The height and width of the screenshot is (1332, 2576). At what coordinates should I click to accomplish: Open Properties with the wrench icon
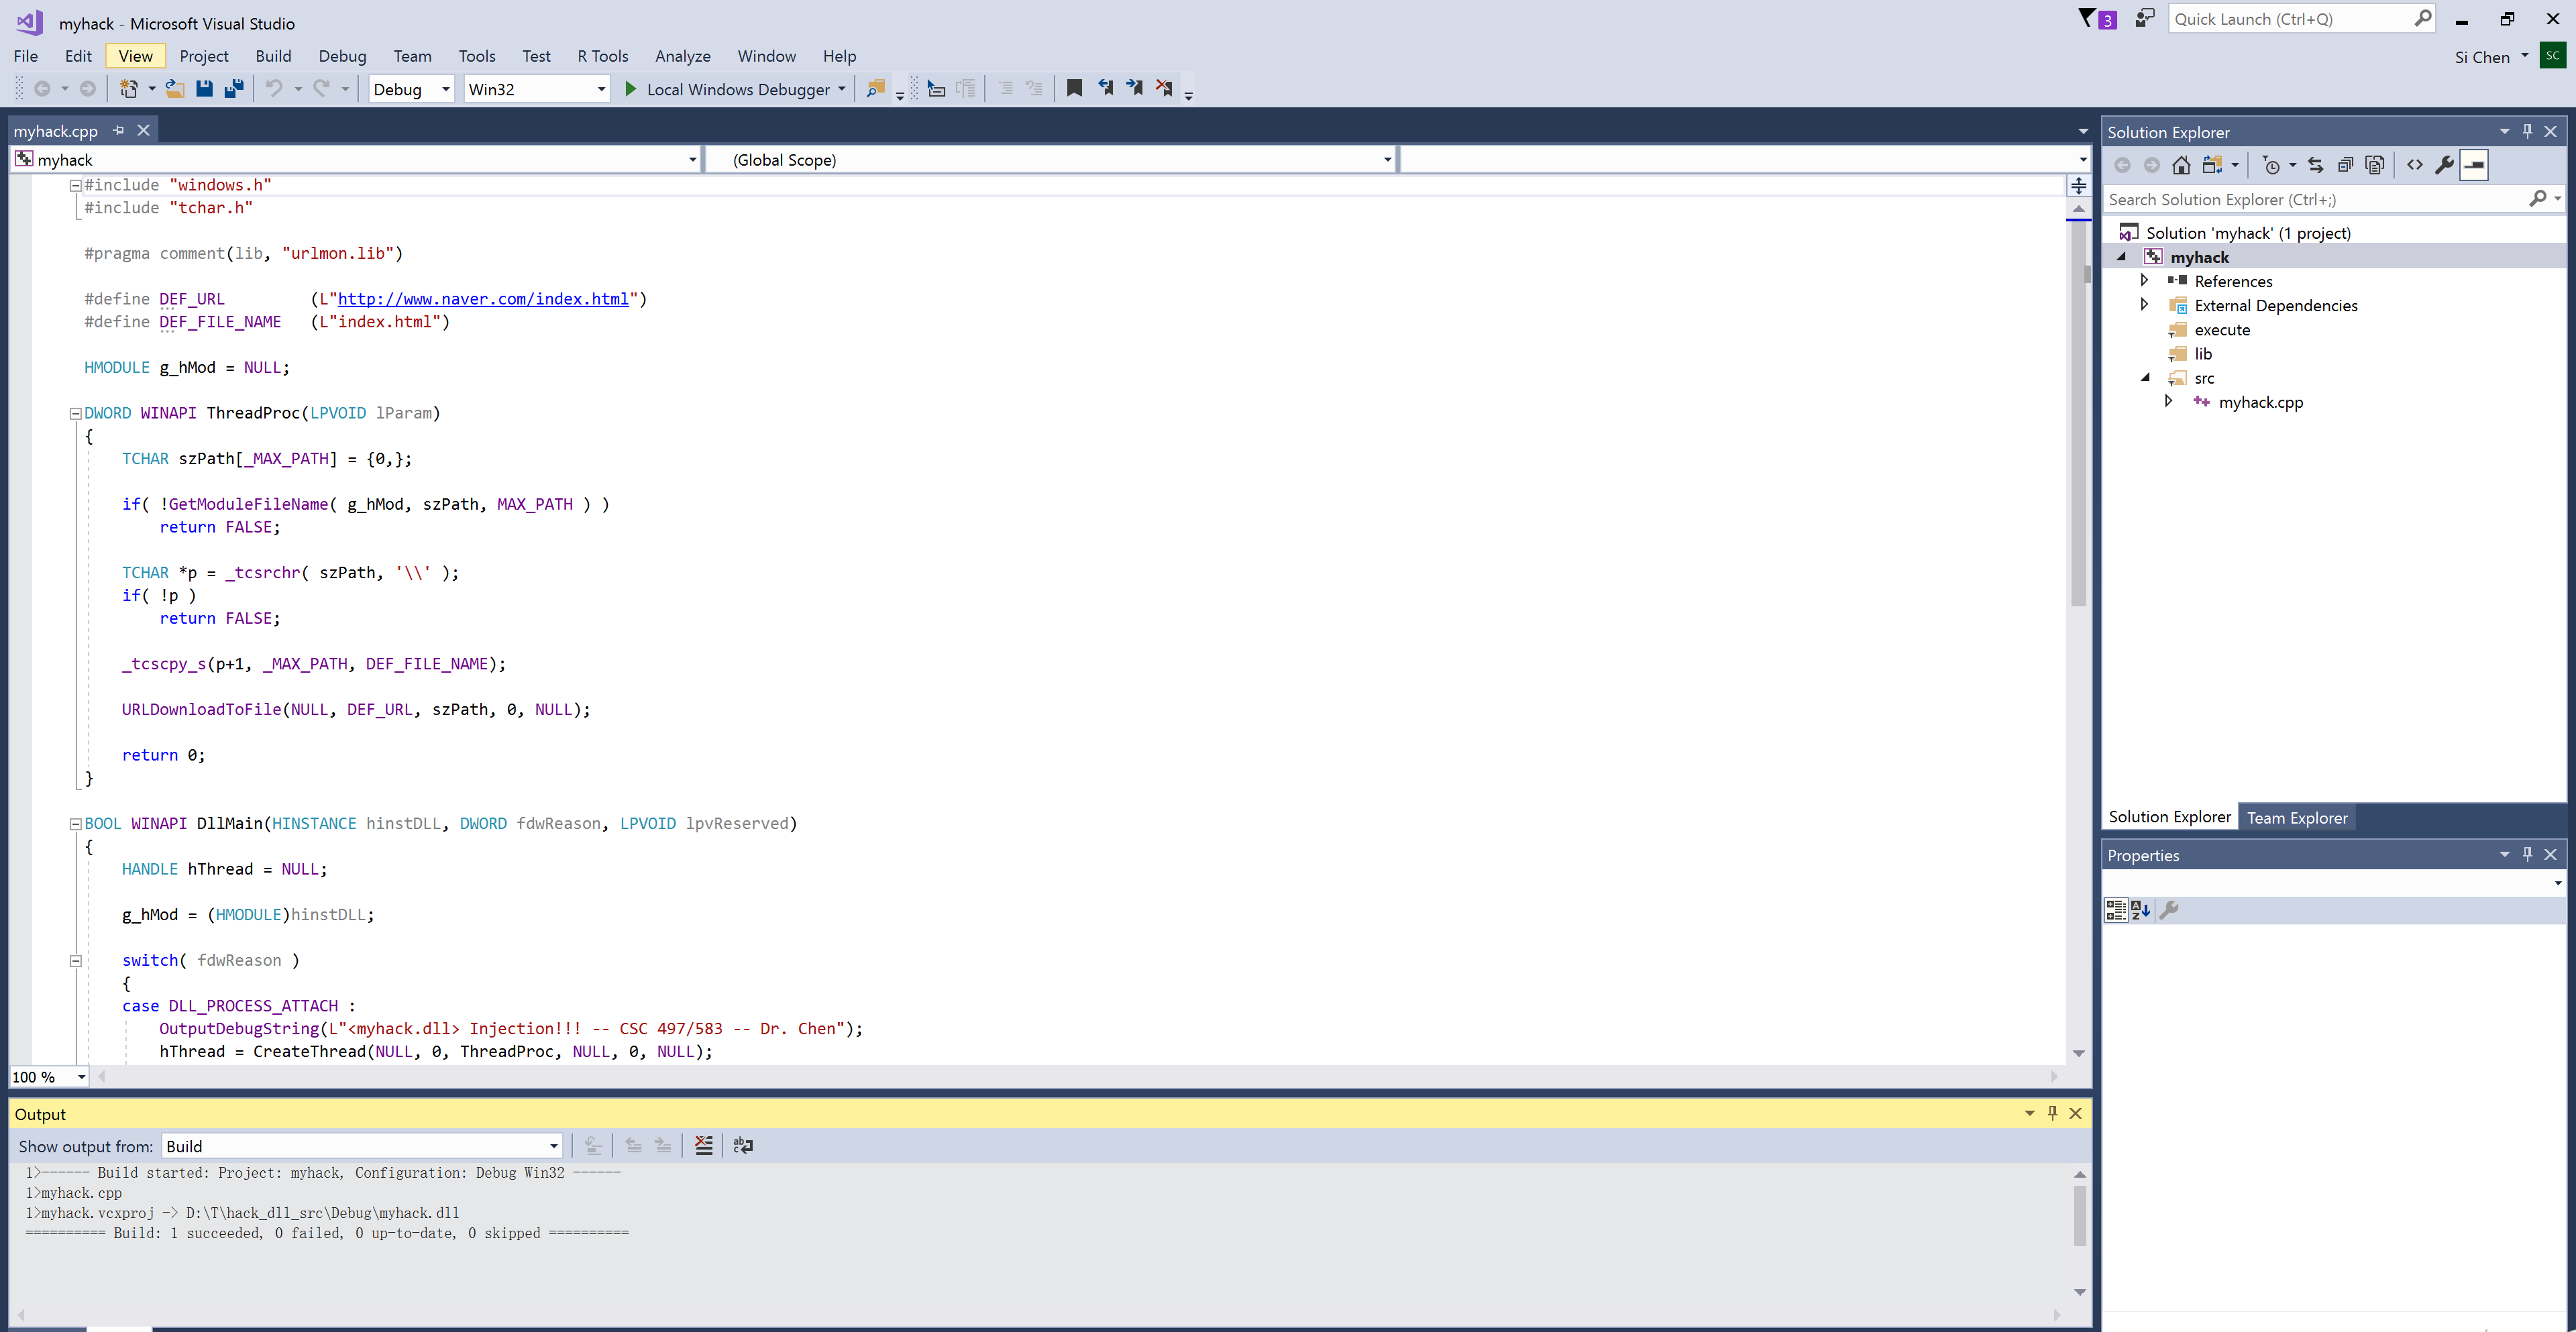point(2444,165)
